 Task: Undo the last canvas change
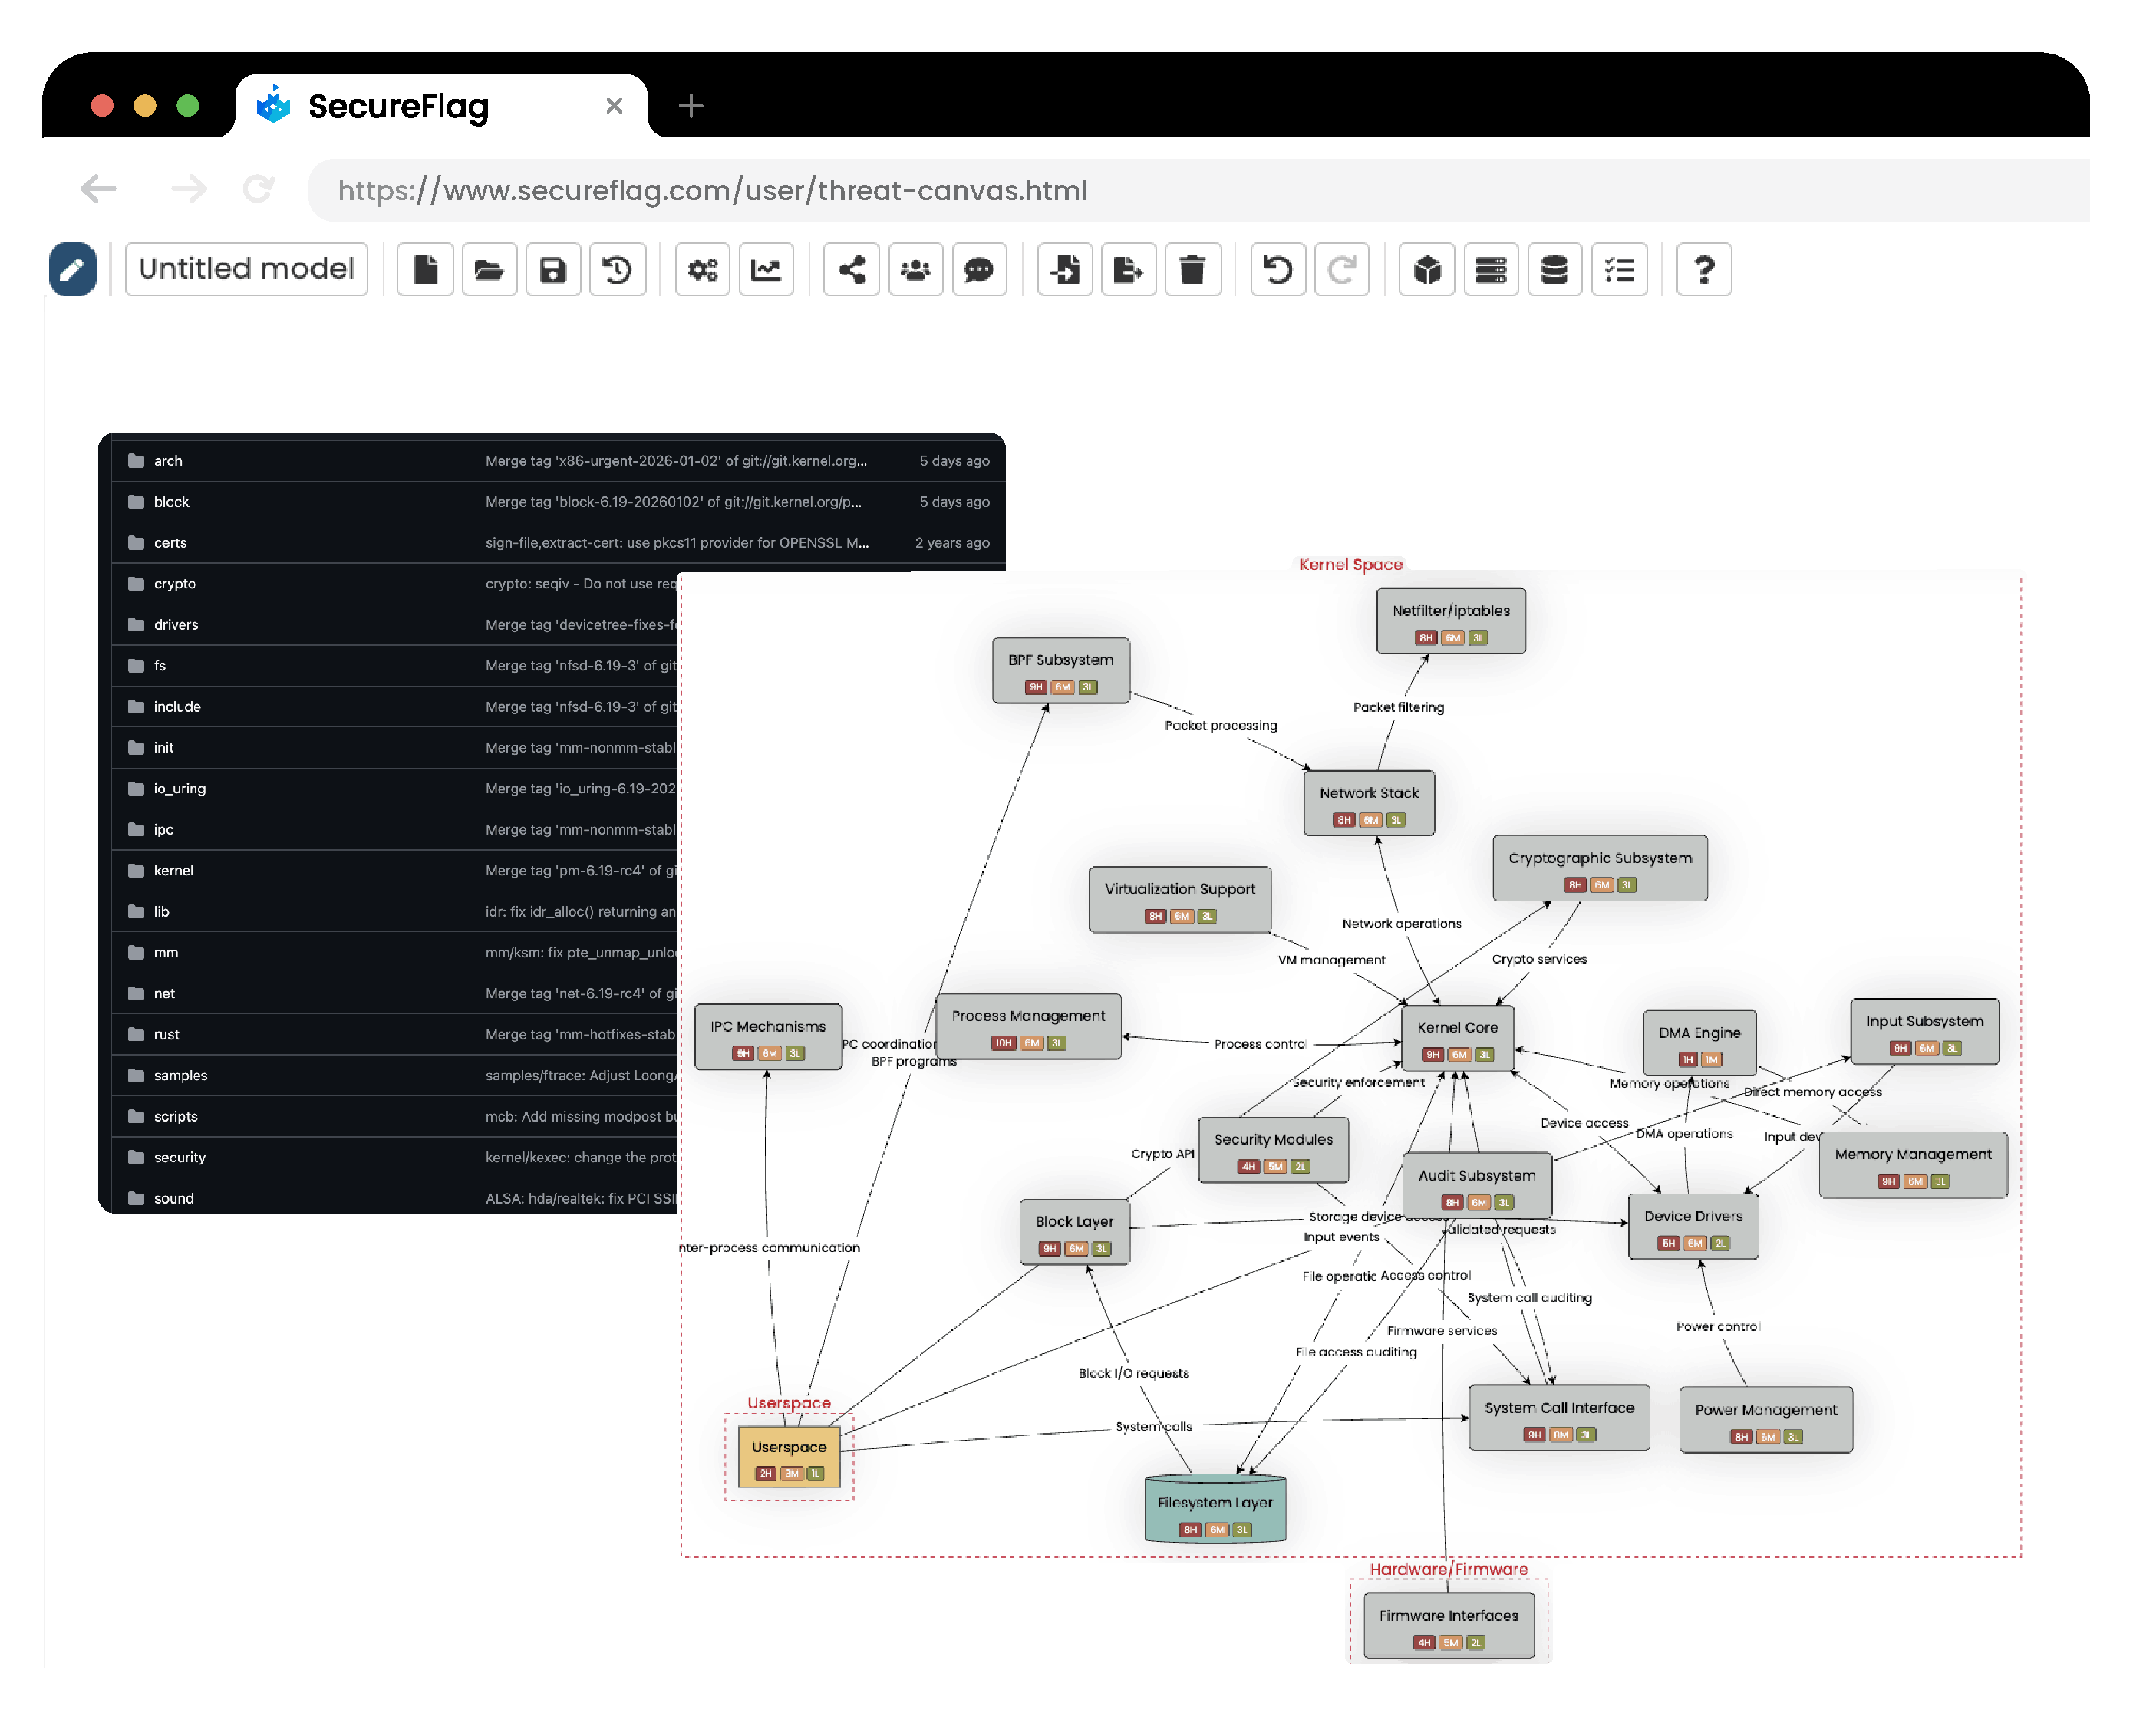point(1277,269)
